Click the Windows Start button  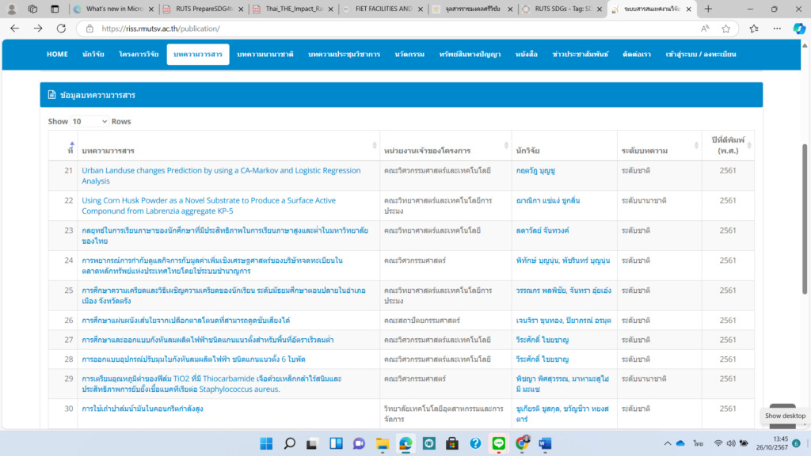tap(266, 443)
